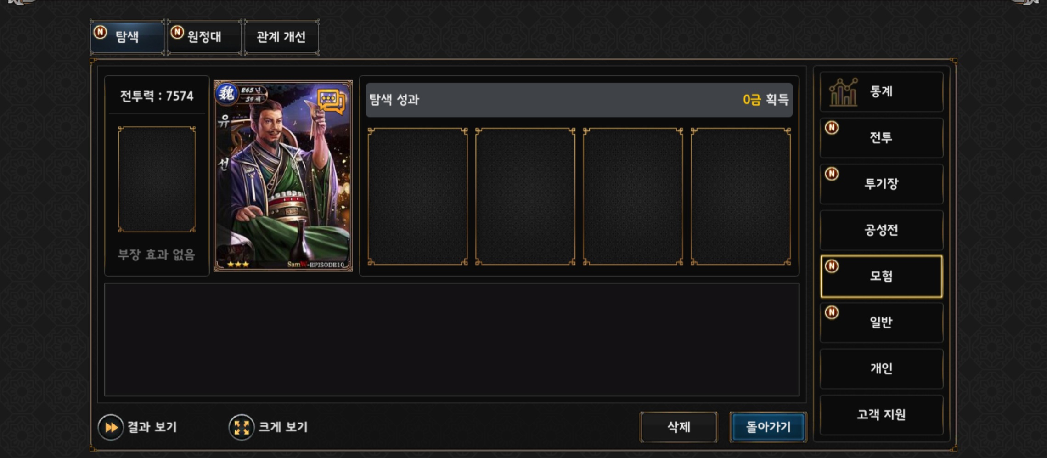Click the 삭제 button
Viewport: 1047px width, 458px height.
679,427
